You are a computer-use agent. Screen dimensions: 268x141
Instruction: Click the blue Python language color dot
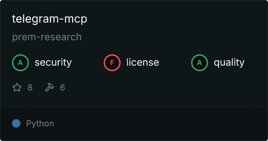tap(16, 123)
